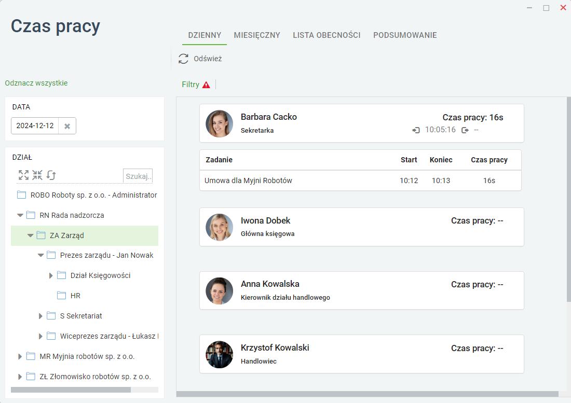571x403 pixels.
Task: Maximize the Czas pracy window
Action: coord(546,8)
